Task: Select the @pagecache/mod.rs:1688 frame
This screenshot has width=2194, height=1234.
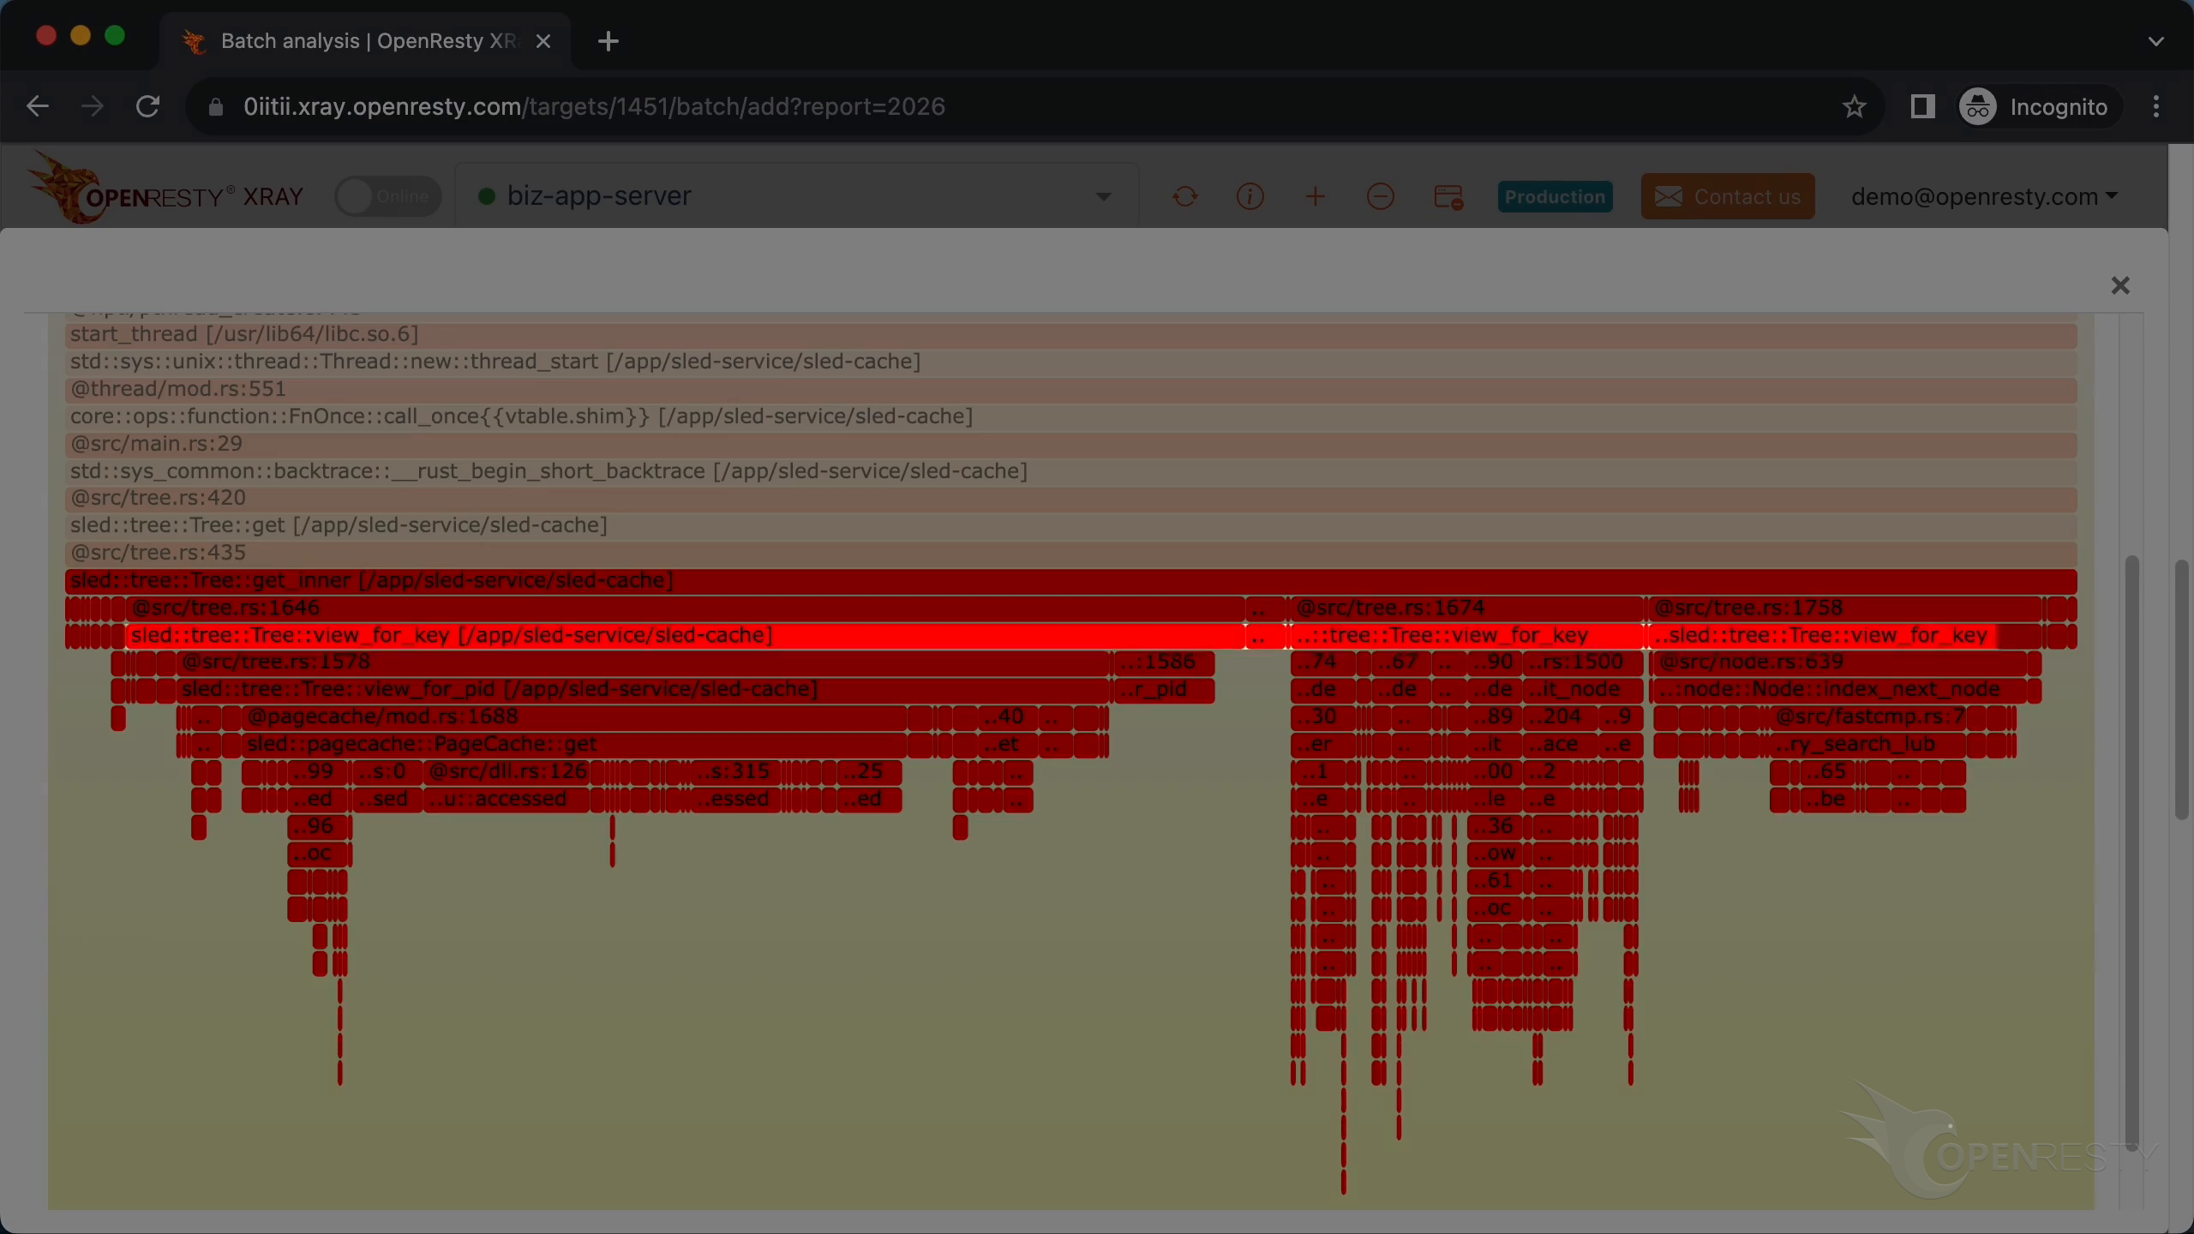Action: pos(574,716)
